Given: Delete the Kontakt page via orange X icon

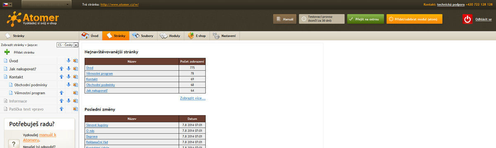Looking at the screenshot, I should click(x=75, y=76).
